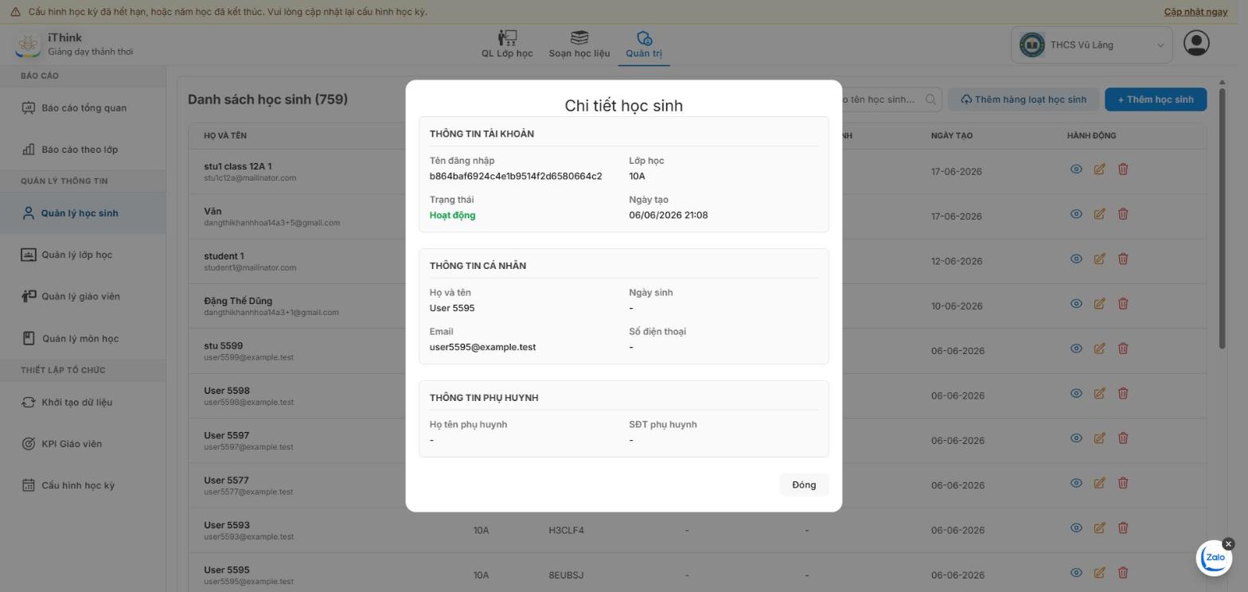The height and width of the screenshot is (592, 1248).
Task: View details of student Vân
Action: coord(1076,214)
